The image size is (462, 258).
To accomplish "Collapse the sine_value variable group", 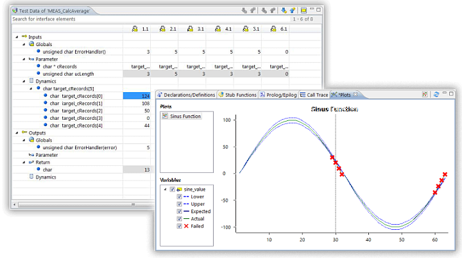I will pyautogui.click(x=164, y=189).
